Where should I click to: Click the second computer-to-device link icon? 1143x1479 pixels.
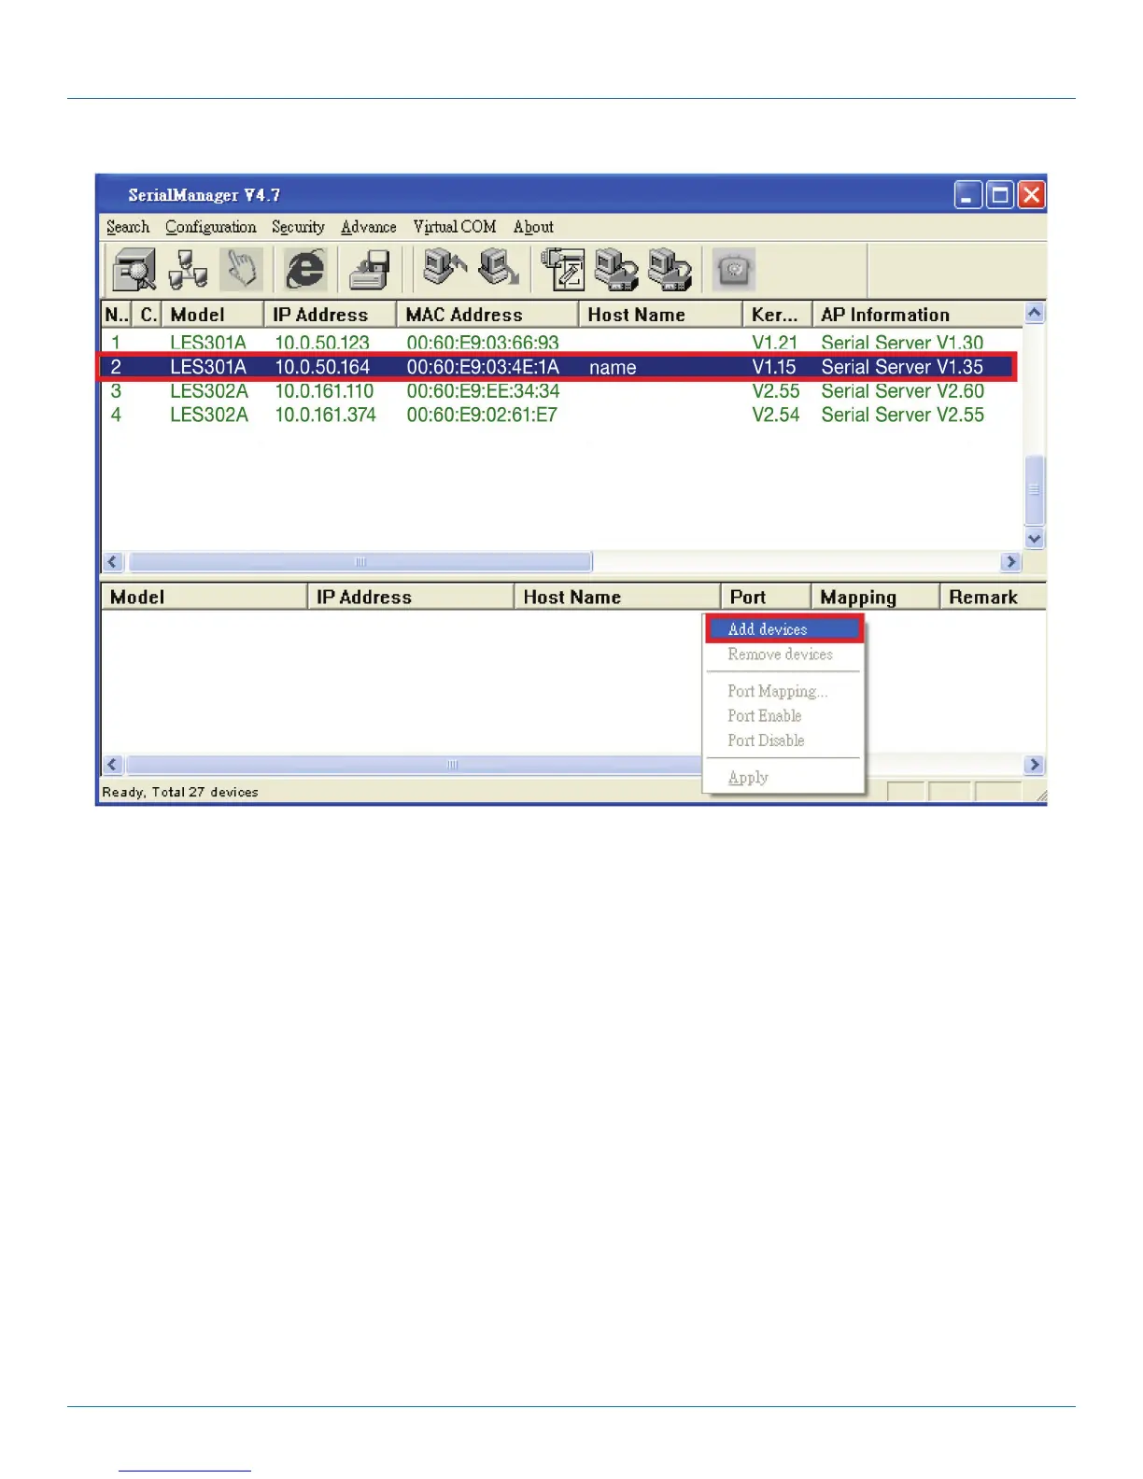670,270
